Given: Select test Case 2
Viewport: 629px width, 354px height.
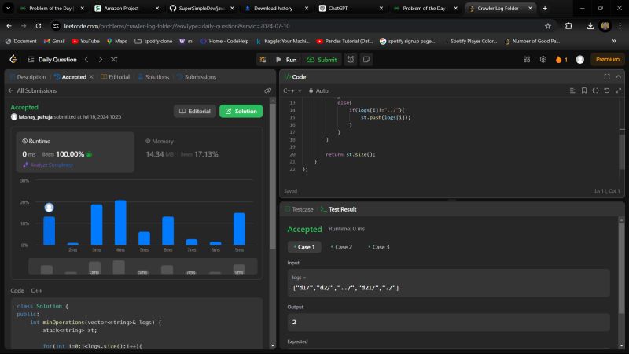Looking at the screenshot, I should [x=342, y=247].
